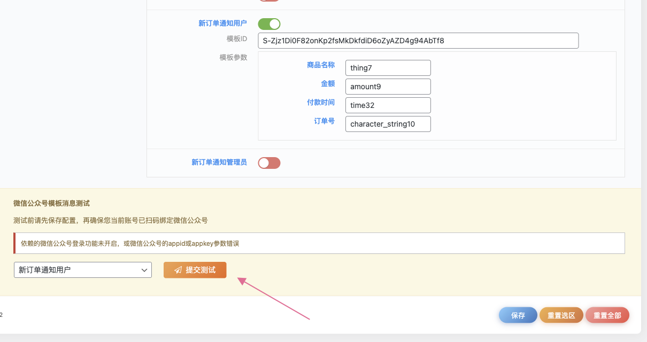Screen dimensions: 647x342
Task: Disable the 新订单通知用户 switch
Action: click(269, 24)
